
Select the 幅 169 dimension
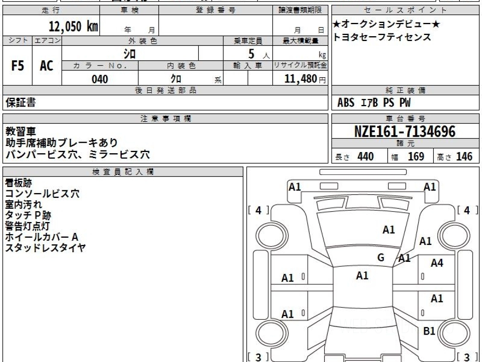(408, 156)
